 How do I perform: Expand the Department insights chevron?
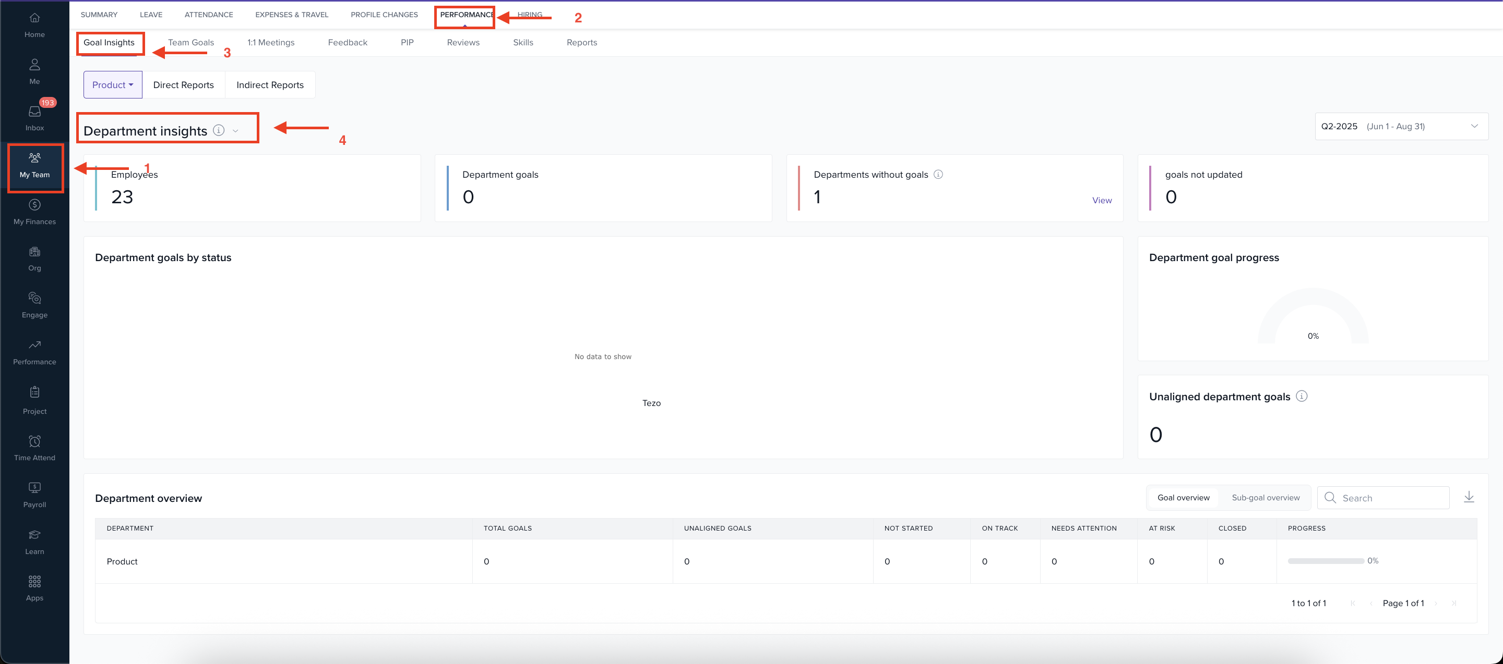pos(236,130)
